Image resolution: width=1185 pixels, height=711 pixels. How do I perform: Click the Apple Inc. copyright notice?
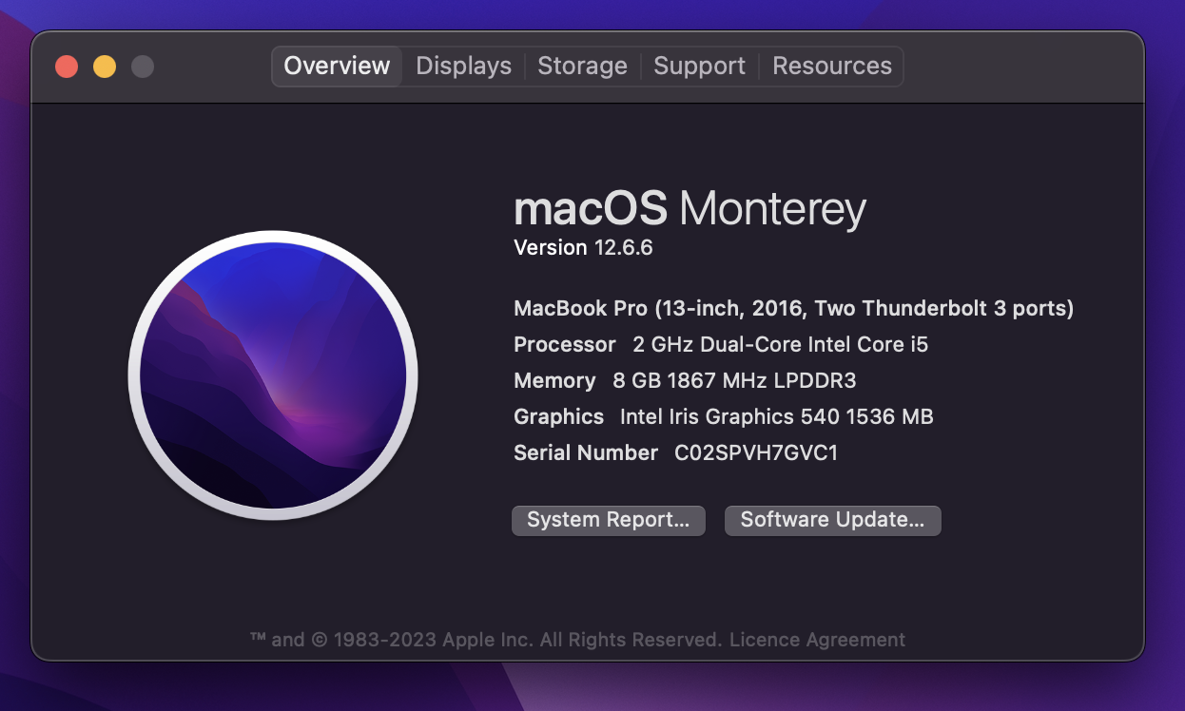click(486, 640)
